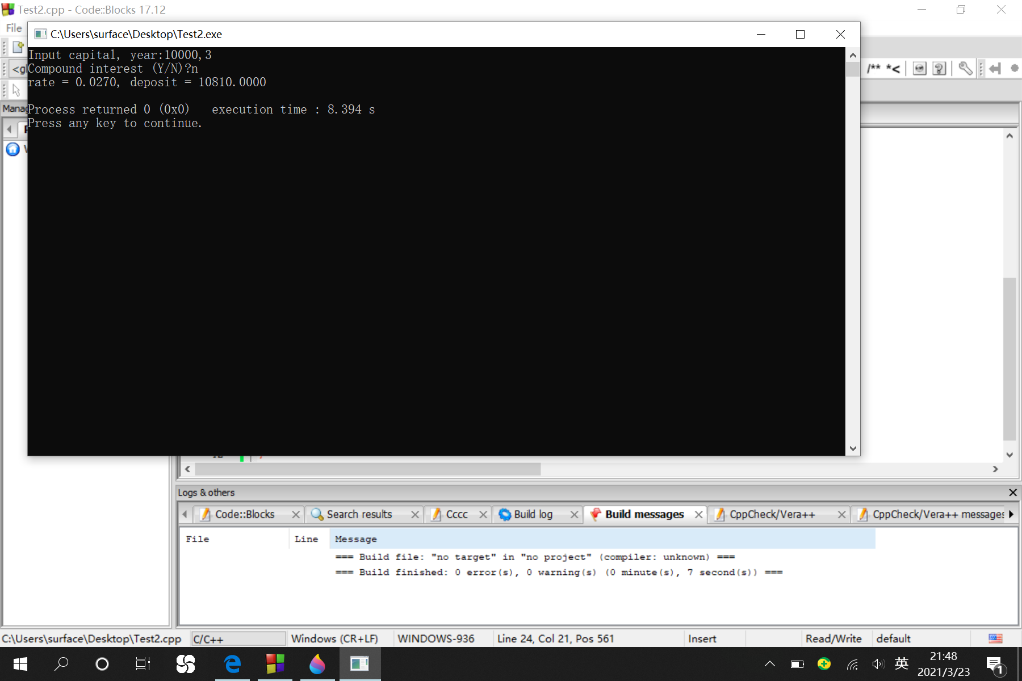Switch to Test2.exe console taskbar icon
1022x681 pixels.
click(360, 664)
